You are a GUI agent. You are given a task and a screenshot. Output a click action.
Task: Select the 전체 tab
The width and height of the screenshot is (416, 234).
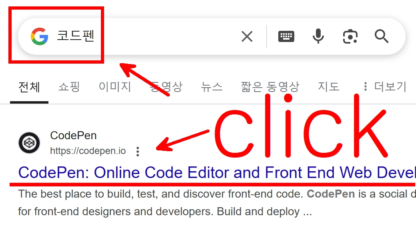29,87
